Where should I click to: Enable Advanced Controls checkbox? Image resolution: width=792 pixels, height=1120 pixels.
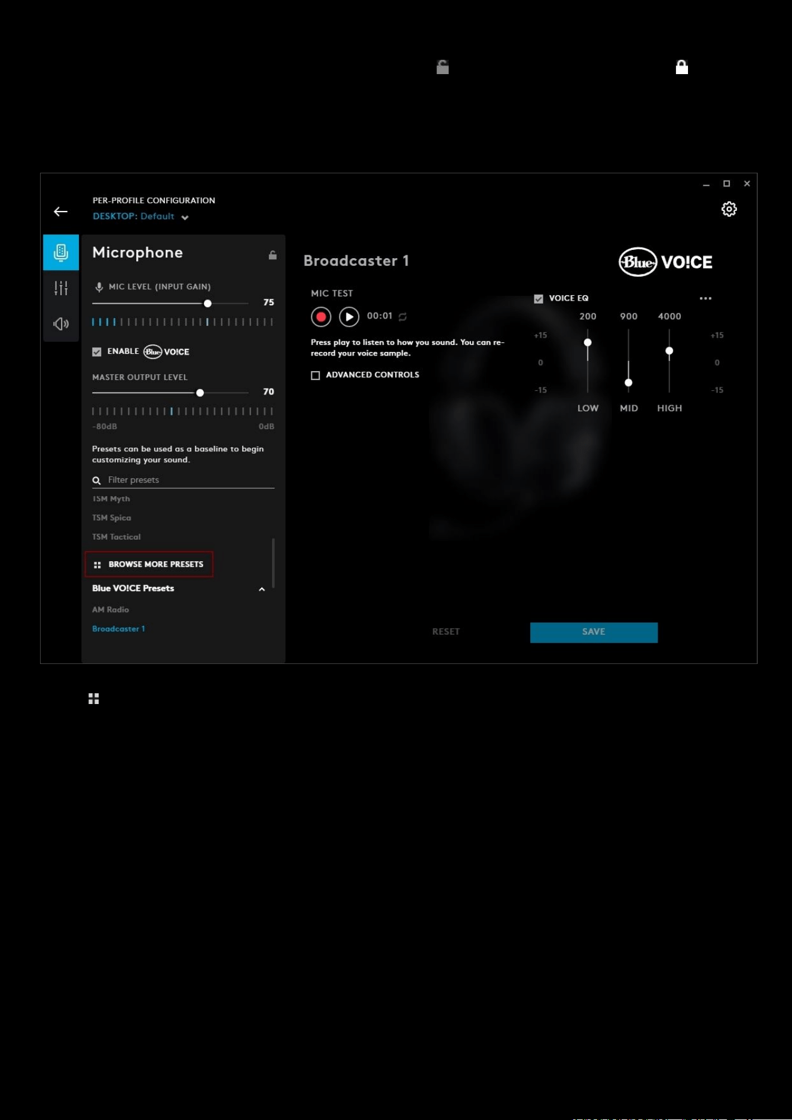coord(316,375)
